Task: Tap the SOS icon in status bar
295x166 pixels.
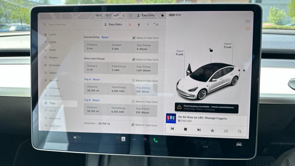Action: click(116, 15)
